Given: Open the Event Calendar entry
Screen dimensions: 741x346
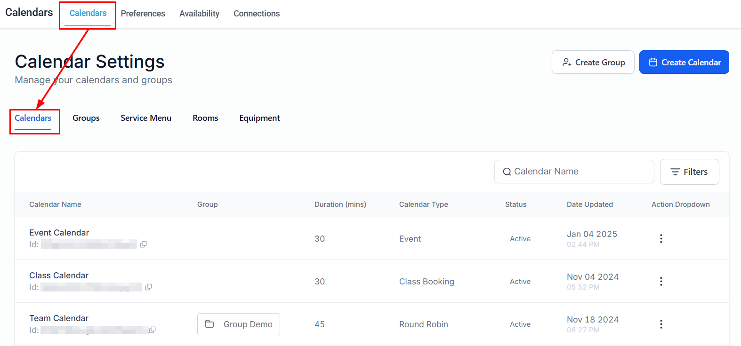Looking at the screenshot, I should coord(59,233).
